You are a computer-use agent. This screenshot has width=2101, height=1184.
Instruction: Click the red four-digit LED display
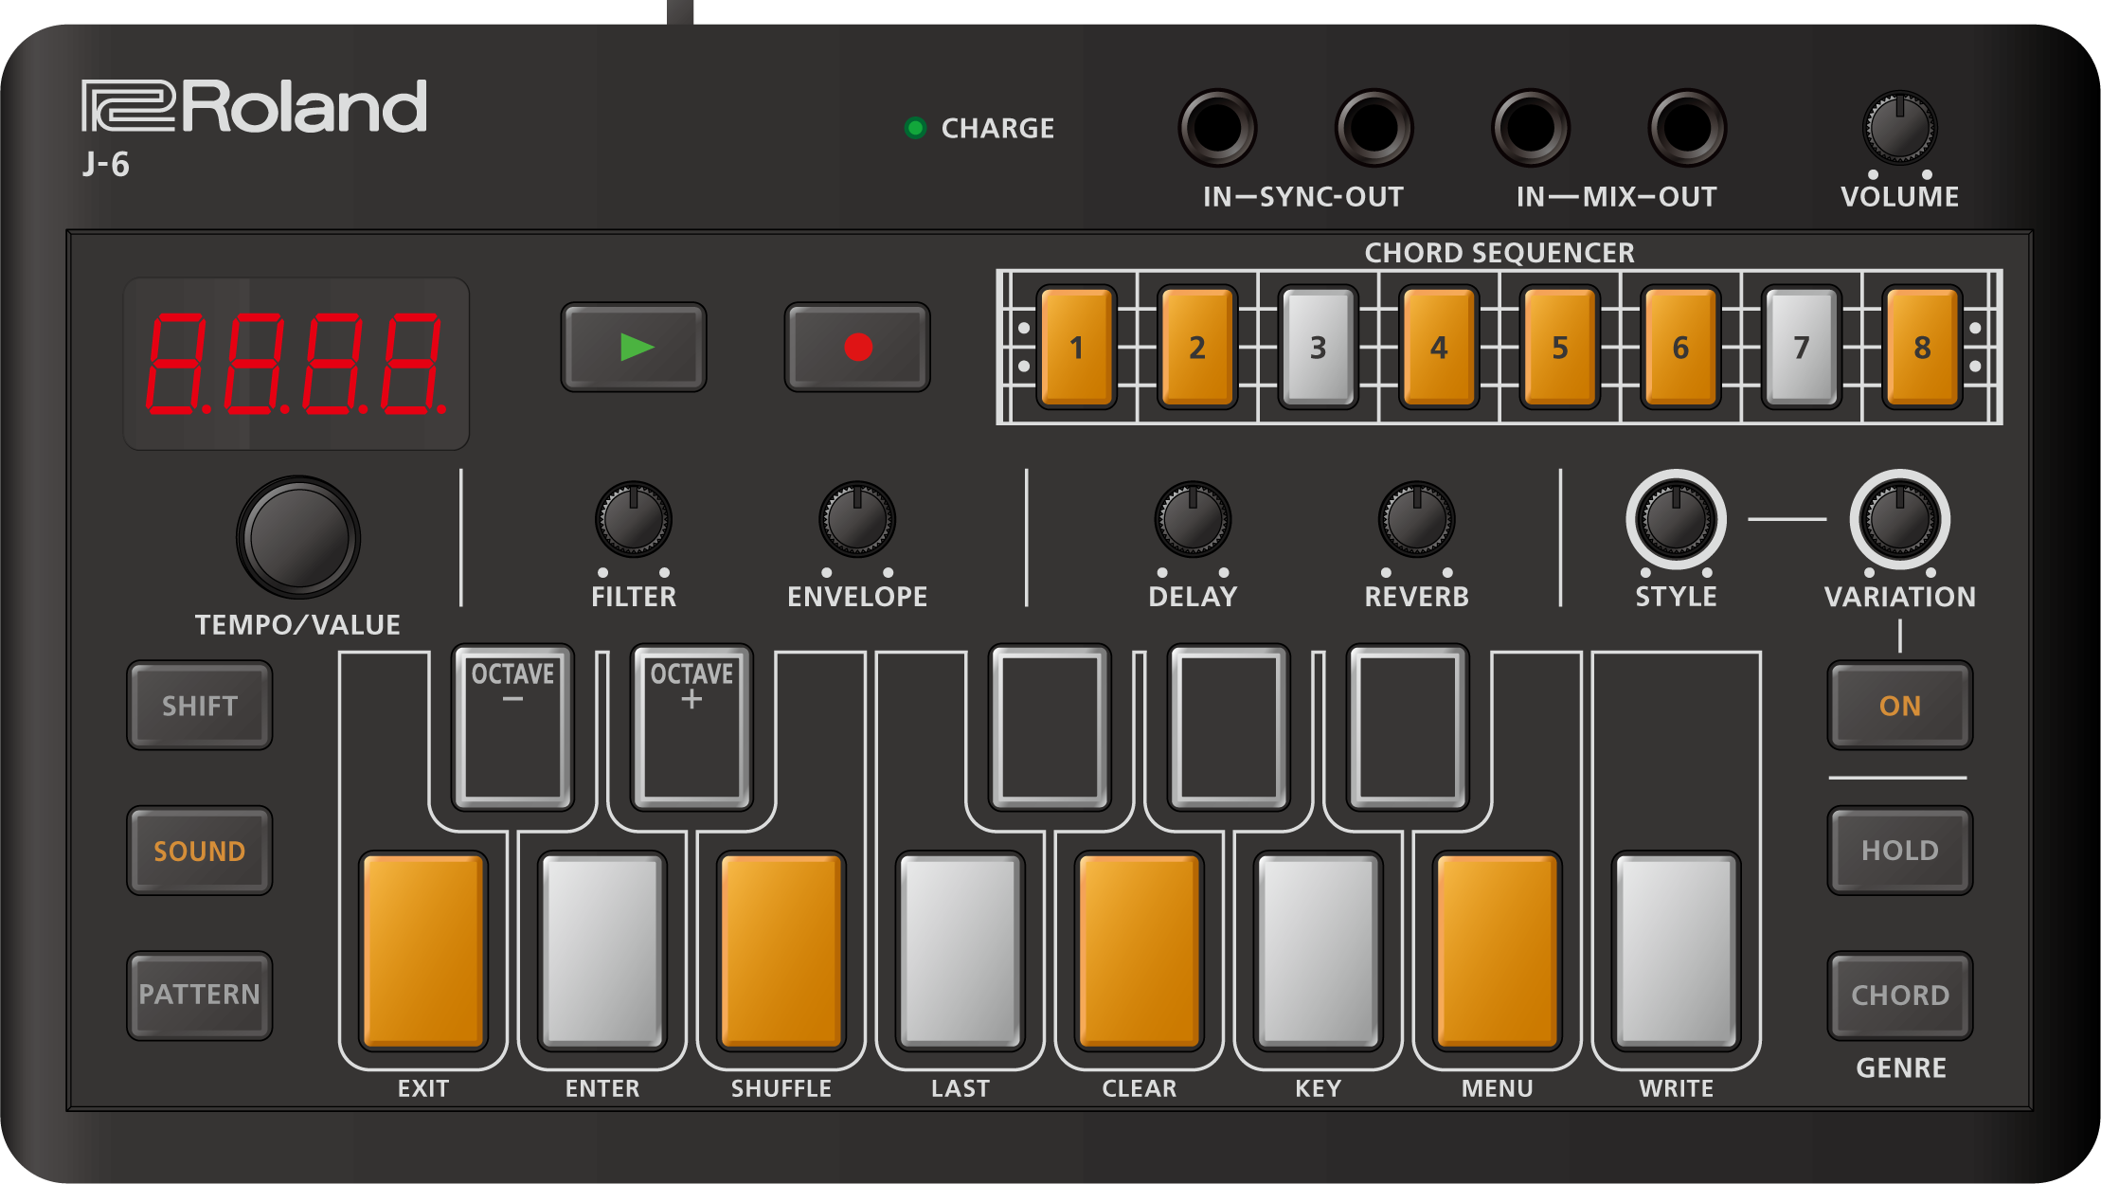click(x=296, y=364)
